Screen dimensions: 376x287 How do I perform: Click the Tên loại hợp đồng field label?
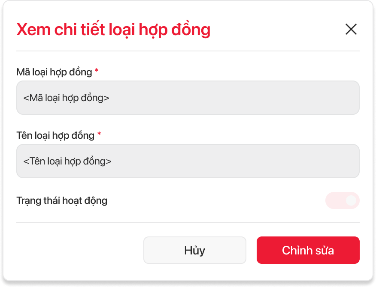[55, 135]
